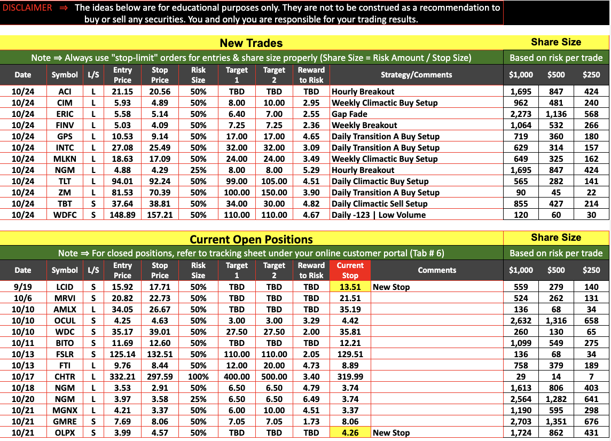Click the New Trades section title
Viewport: 611px width, 441px height.
click(x=251, y=43)
